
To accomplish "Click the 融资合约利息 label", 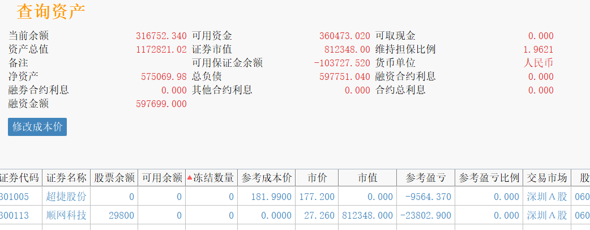I will coord(405,76).
